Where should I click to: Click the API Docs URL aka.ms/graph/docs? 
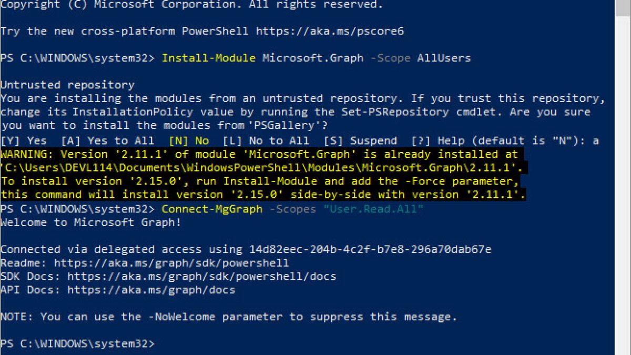tap(151, 290)
